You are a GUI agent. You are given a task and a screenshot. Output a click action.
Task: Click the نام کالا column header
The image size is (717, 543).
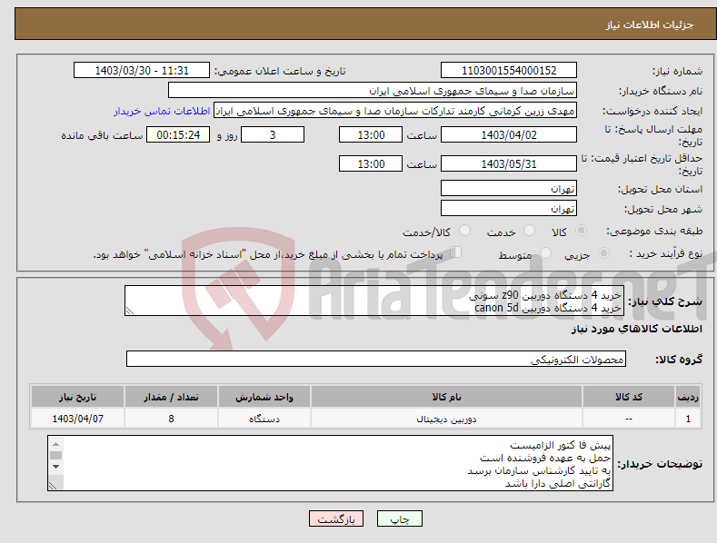click(446, 397)
